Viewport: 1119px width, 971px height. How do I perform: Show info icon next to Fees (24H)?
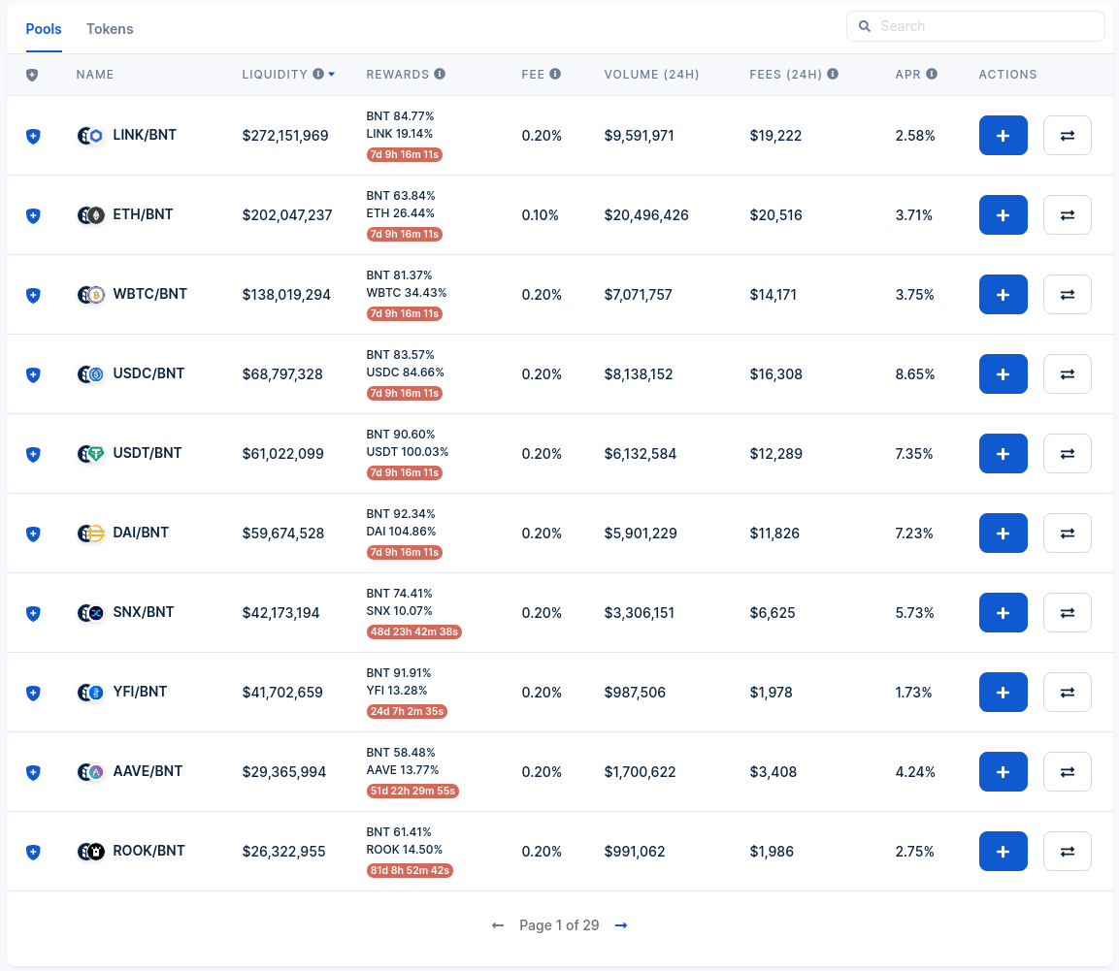coord(833,74)
